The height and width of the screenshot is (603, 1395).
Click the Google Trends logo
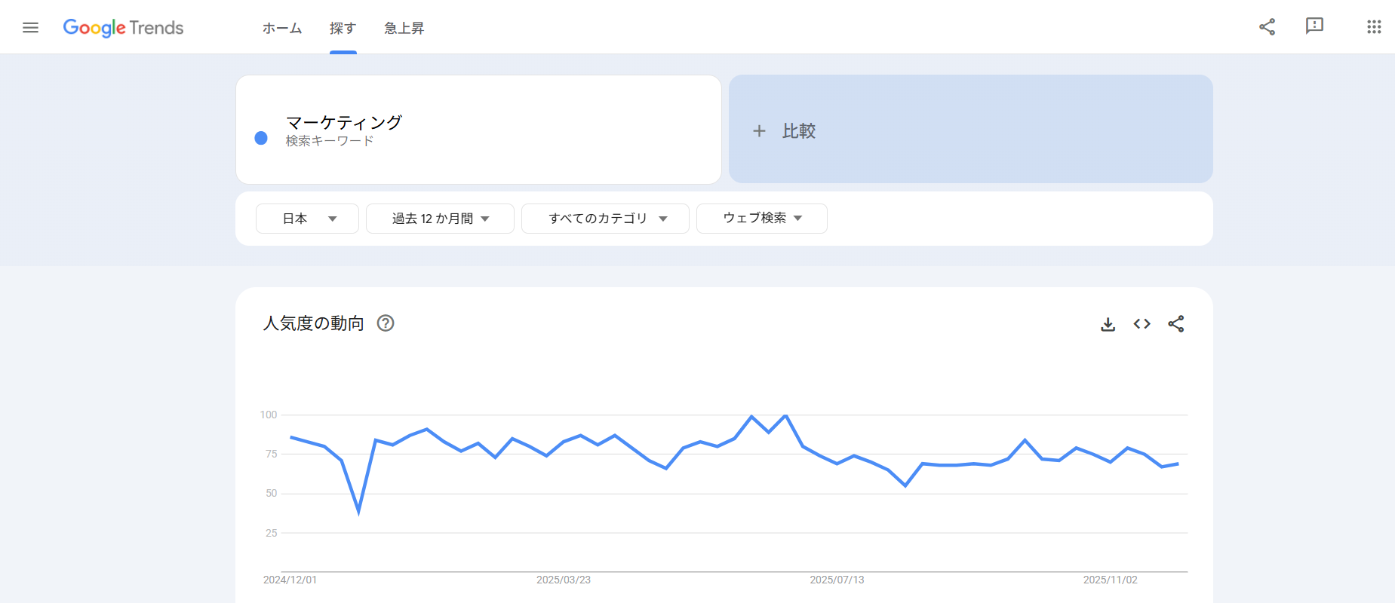pos(123,28)
